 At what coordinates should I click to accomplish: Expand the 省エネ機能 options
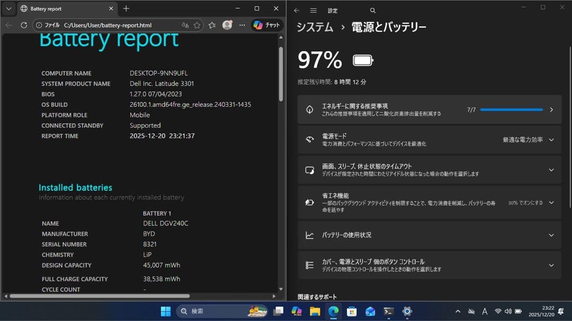coord(552,202)
